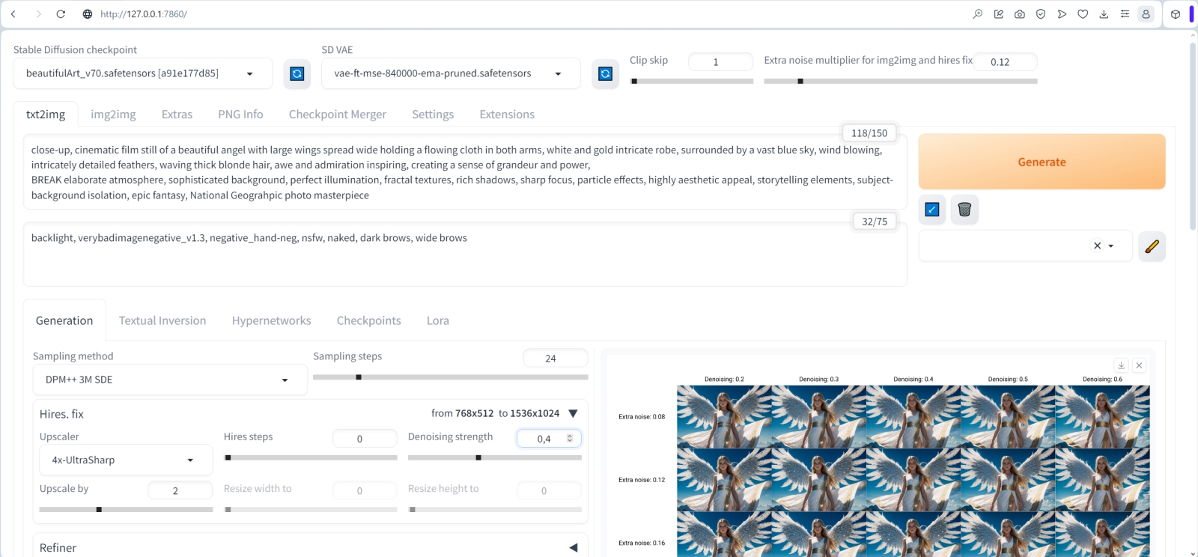Go back in the browser
Screen dimensions: 1198x557
tap(13, 14)
